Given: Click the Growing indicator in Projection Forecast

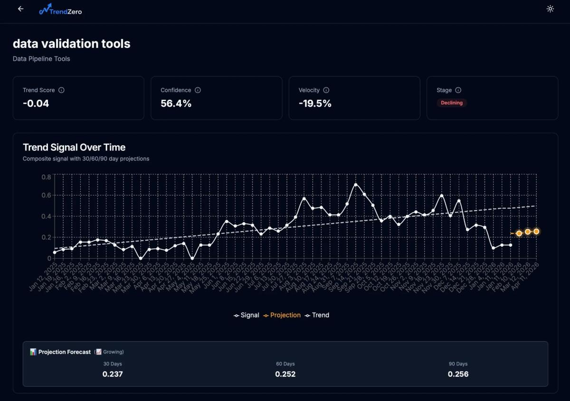Looking at the screenshot, I should (110, 352).
